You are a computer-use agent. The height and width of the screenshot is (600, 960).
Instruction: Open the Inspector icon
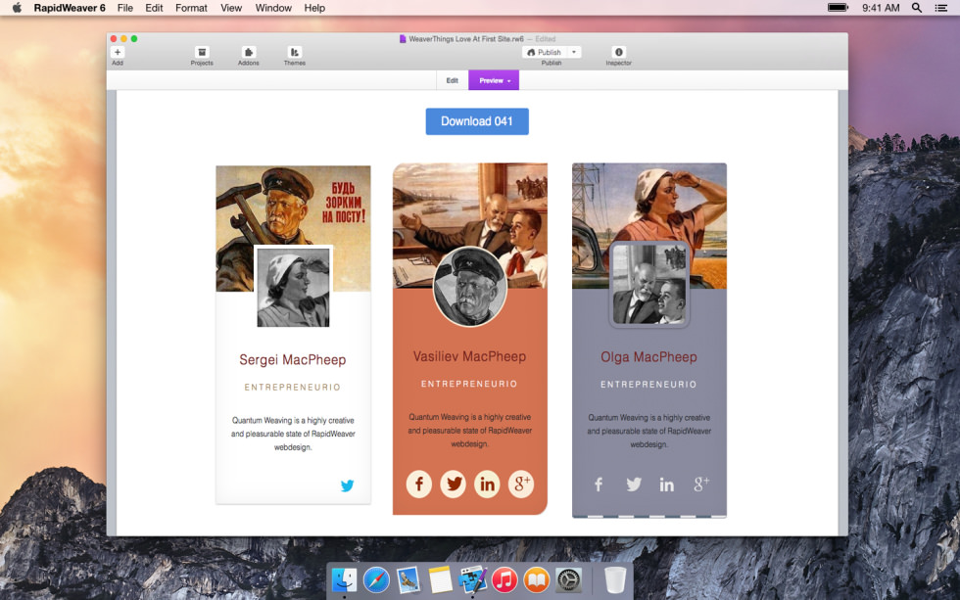point(618,53)
